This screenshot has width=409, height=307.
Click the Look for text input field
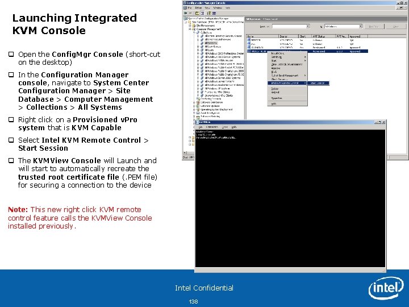(289, 26)
